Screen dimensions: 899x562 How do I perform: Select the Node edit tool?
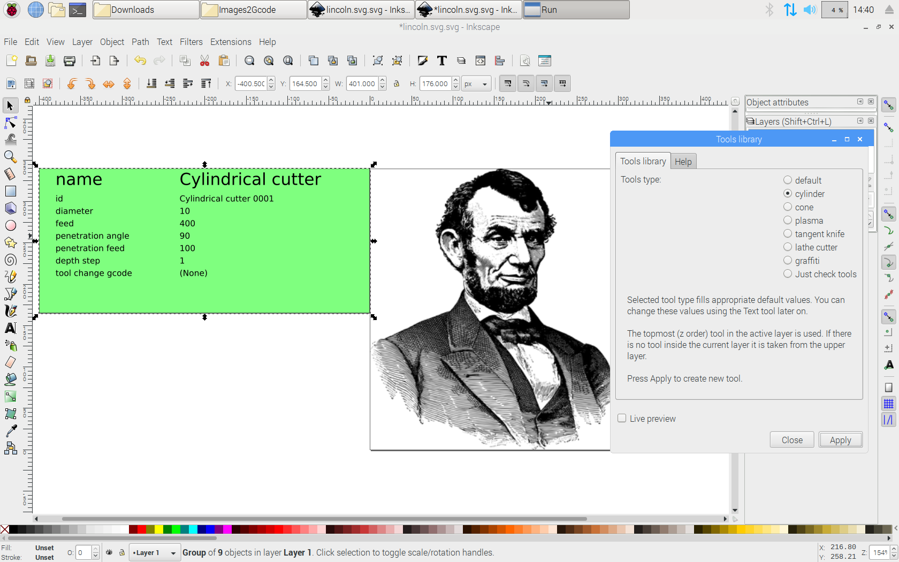click(x=10, y=123)
